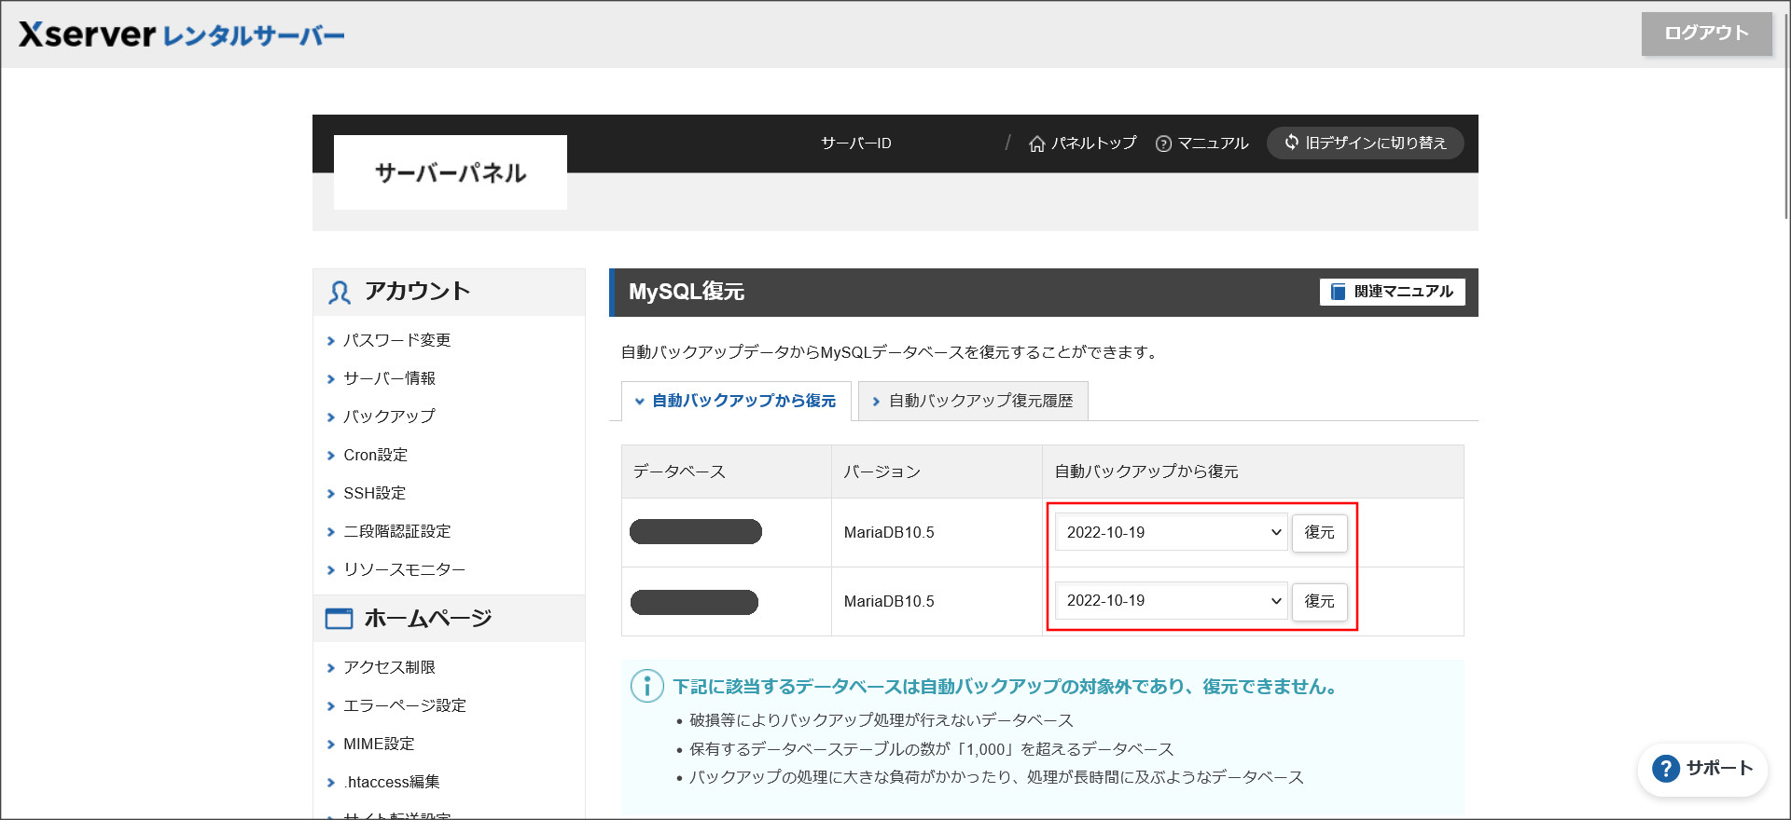Click 旧デザインに切り替え button

(1365, 143)
